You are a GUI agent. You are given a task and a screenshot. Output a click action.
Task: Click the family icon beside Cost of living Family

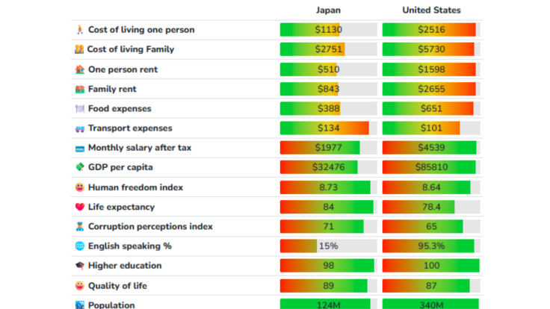(x=79, y=49)
